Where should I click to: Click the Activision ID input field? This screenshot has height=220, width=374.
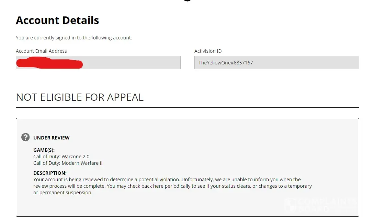tap(276, 63)
